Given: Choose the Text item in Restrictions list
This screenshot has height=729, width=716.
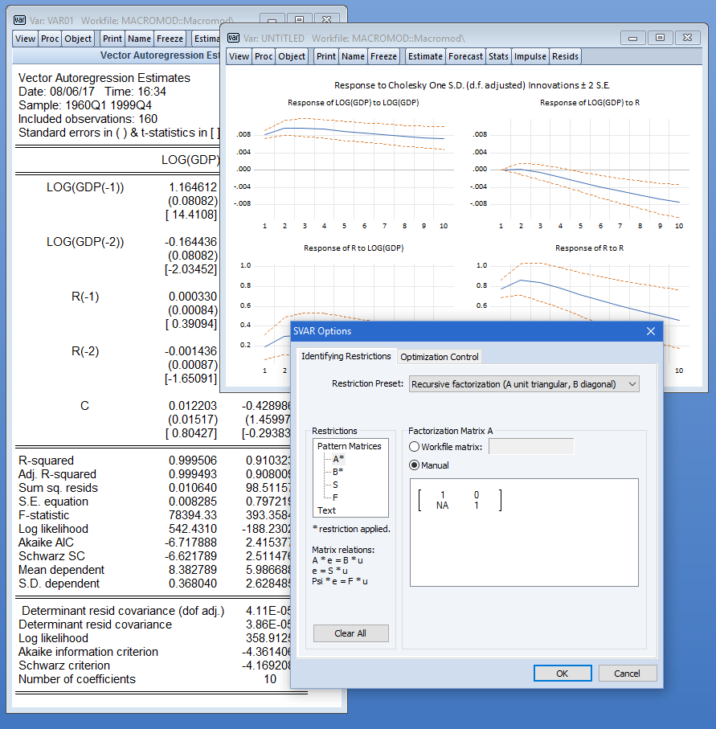Looking at the screenshot, I should click(x=326, y=510).
